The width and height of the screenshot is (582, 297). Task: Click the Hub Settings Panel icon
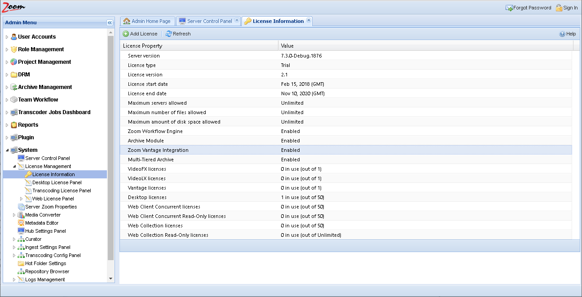pos(21,231)
